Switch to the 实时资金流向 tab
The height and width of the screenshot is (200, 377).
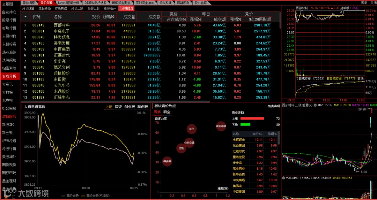coord(145,3)
